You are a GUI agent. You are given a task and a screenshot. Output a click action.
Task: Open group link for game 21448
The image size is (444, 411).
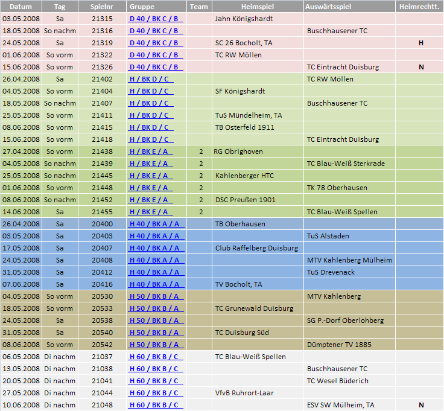coord(151,188)
